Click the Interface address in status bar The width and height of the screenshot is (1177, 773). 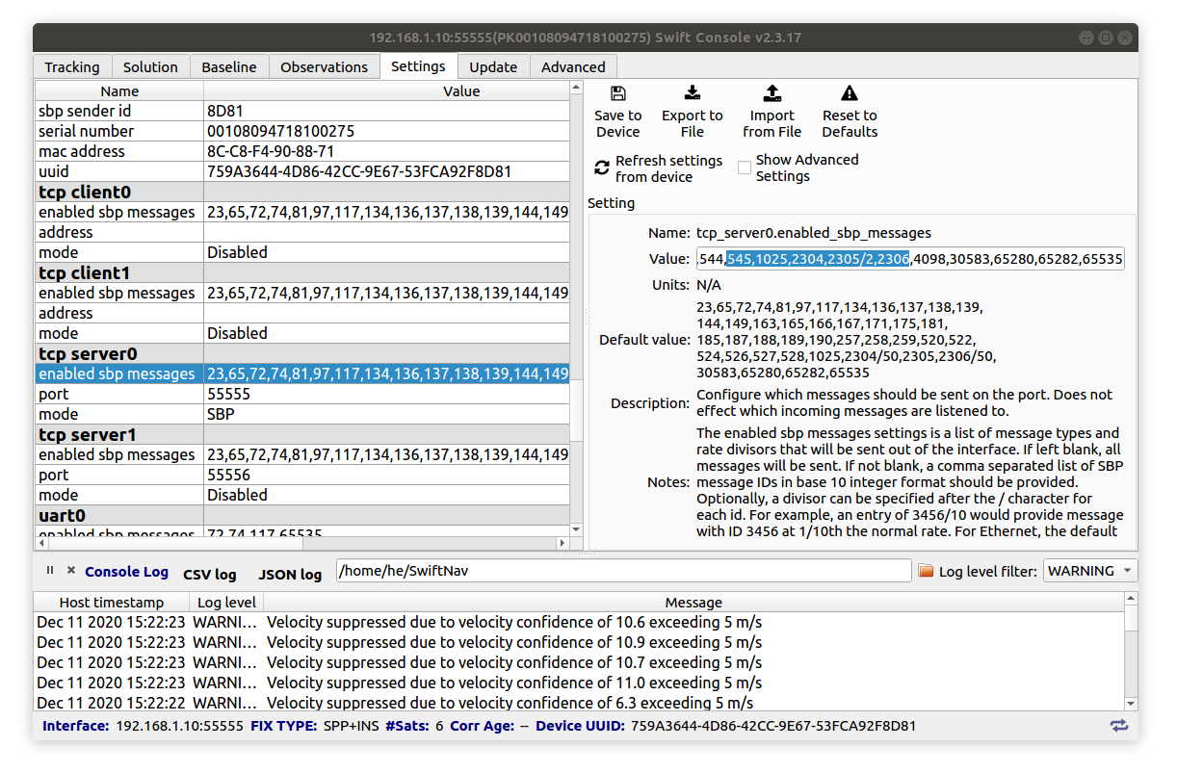click(179, 726)
